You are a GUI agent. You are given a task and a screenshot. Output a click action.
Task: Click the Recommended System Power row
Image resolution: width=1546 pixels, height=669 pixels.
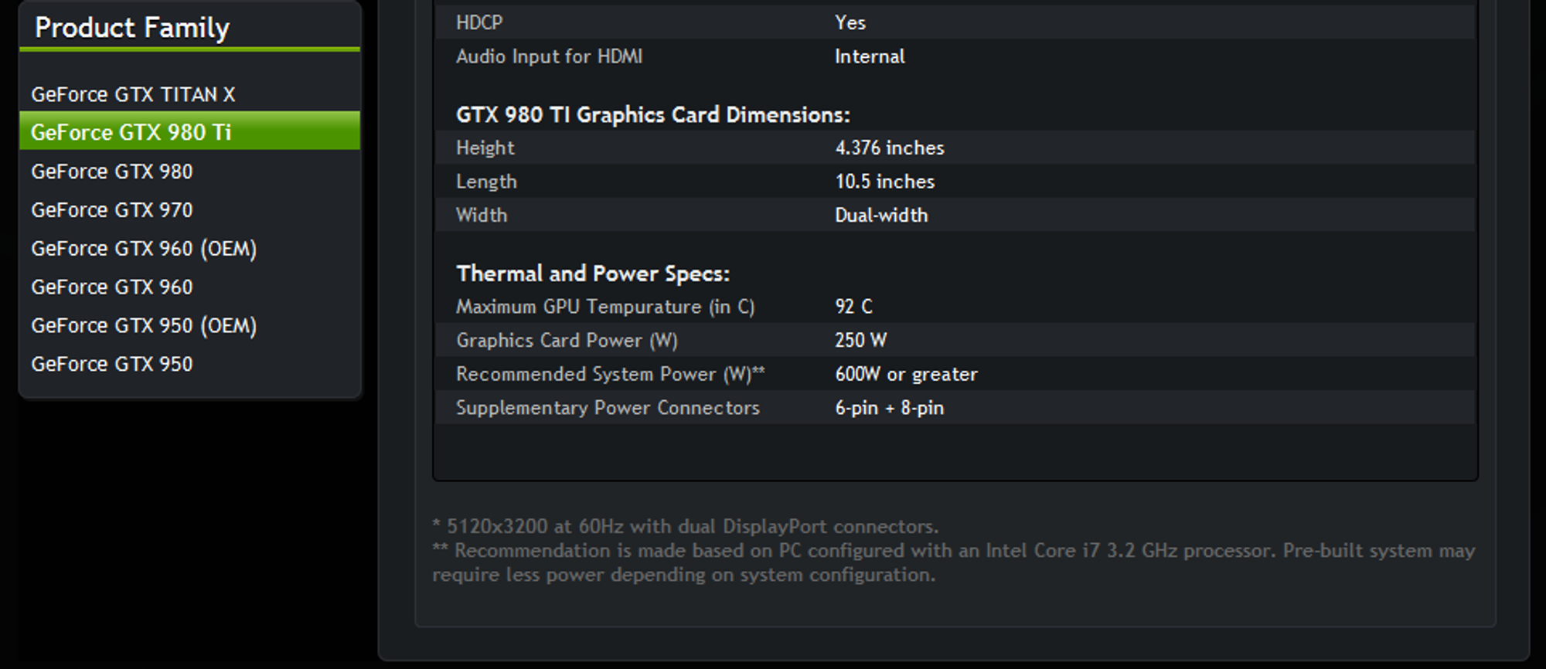[x=955, y=374]
